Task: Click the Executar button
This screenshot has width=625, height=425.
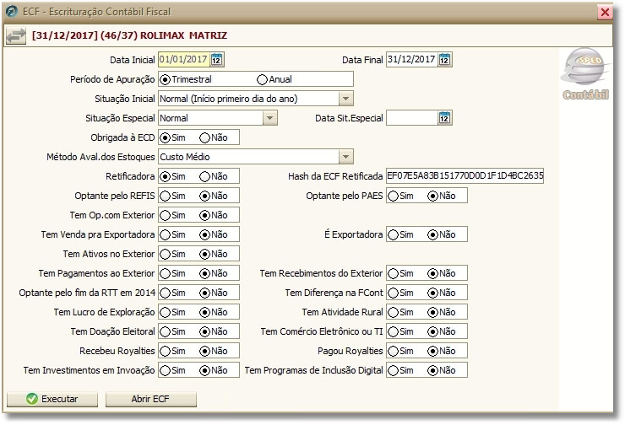Action: tap(52, 399)
